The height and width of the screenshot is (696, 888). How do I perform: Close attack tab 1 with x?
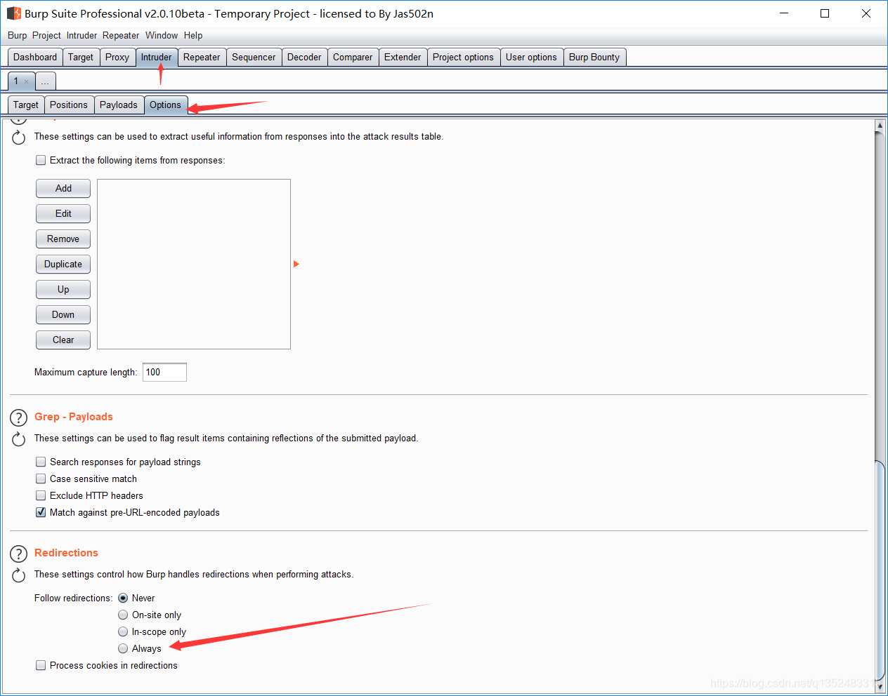(27, 81)
